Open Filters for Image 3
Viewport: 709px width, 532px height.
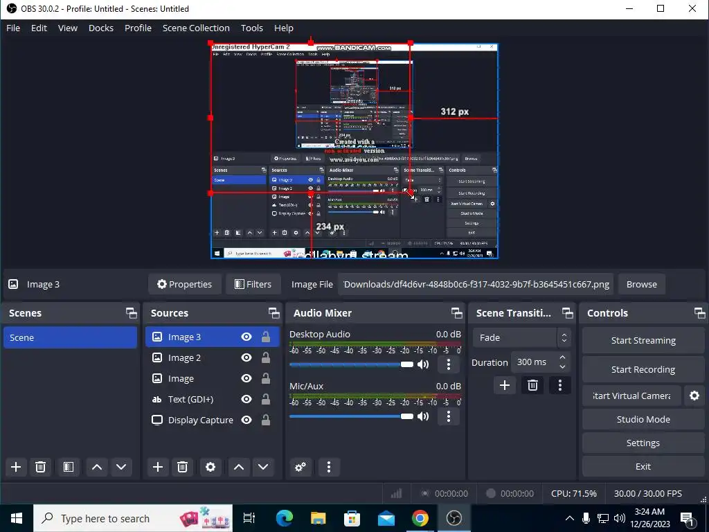tap(253, 284)
